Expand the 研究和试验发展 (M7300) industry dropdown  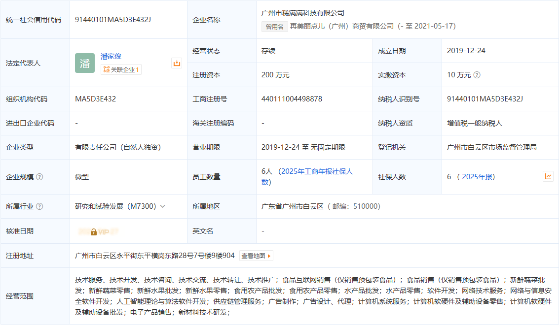pos(162,206)
